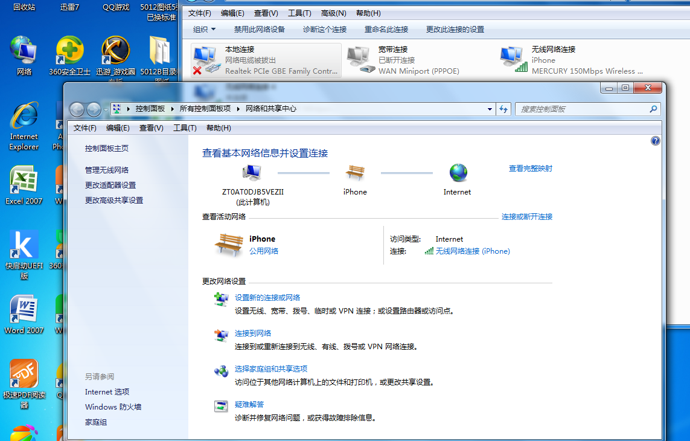Open 家庭组 link in see-also section
Image resolution: width=690 pixels, height=441 pixels.
coord(96,422)
